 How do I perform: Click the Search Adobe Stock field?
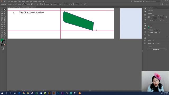tap(153, 1)
